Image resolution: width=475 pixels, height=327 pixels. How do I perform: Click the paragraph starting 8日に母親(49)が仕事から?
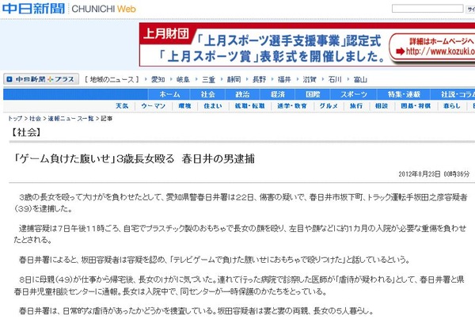click(239, 286)
